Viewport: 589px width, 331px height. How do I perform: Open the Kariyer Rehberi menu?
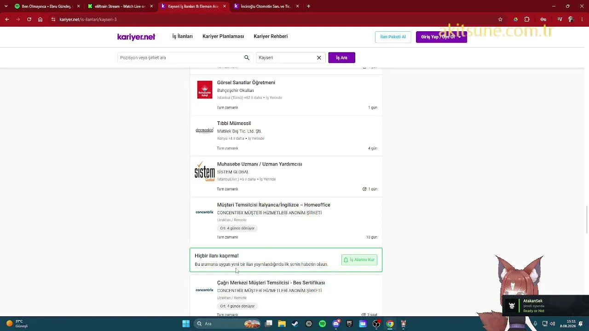coord(271,36)
